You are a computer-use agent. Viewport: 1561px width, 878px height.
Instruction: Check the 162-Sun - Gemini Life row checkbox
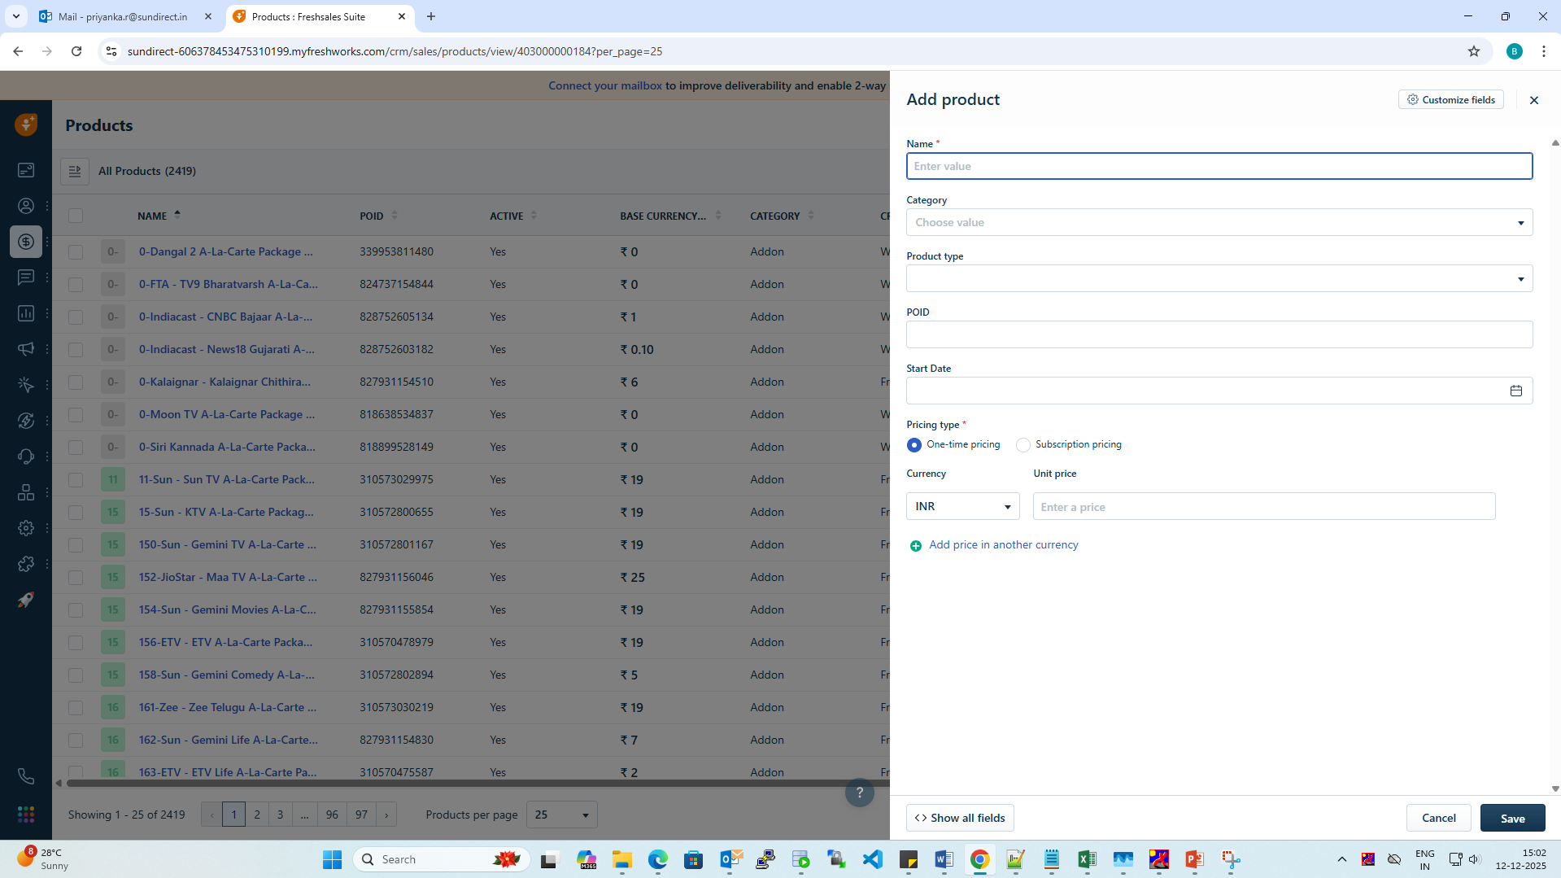(76, 740)
